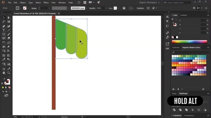Click the None swatch in Color panel
Screen dimensions: 211x118
coord(173,37)
